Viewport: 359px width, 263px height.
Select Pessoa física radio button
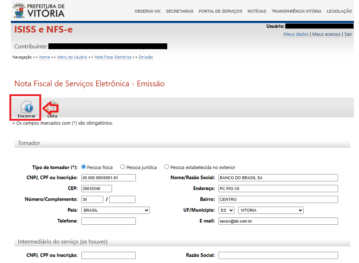coord(84,167)
